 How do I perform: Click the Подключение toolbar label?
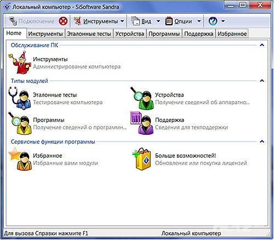tap(36, 21)
